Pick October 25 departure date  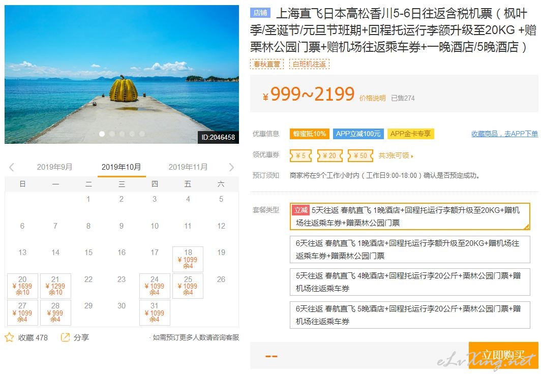tap(188, 286)
